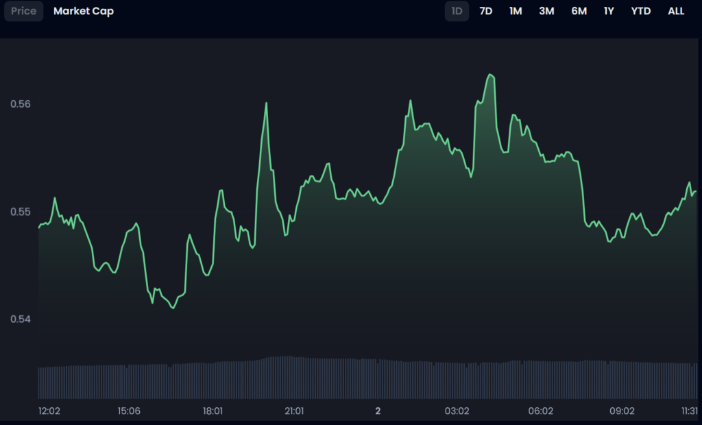The height and width of the screenshot is (425, 702).
Task: Select the YTD range button
Action: click(x=640, y=11)
